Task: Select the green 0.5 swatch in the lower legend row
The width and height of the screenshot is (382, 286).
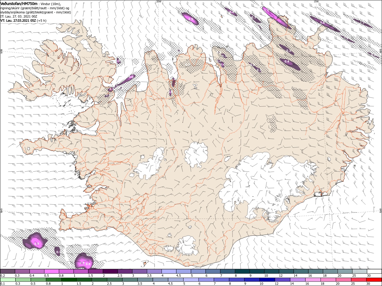Action: tap(38, 279)
